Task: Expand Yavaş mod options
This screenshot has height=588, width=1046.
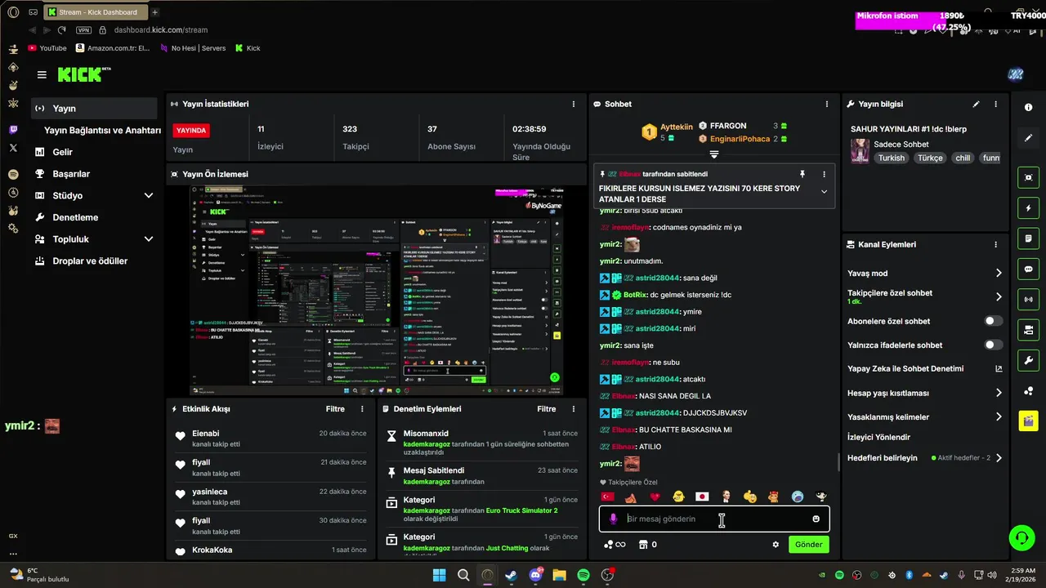Action: (x=999, y=274)
